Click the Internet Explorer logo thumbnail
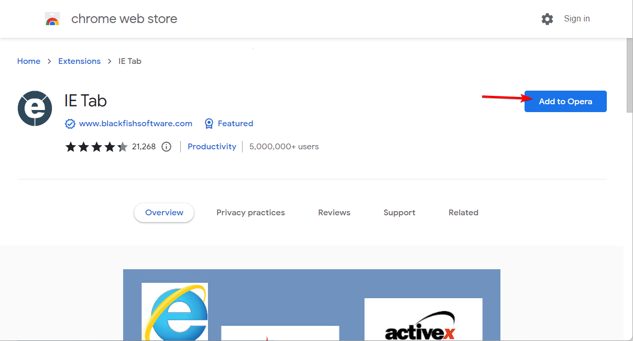The width and height of the screenshot is (633, 341). point(175,312)
